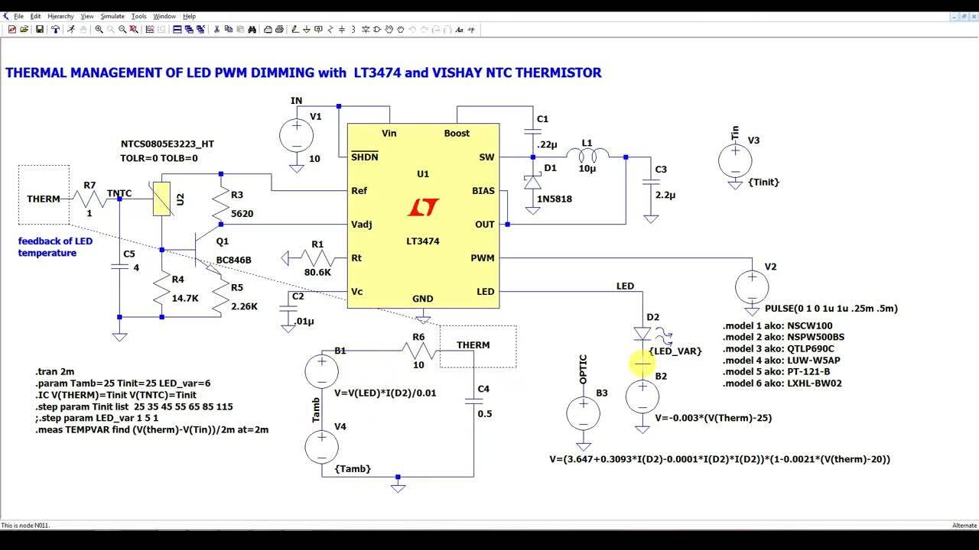979x550 pixels.
Task: Open the Edit menu
Action: tap(35, 16)
